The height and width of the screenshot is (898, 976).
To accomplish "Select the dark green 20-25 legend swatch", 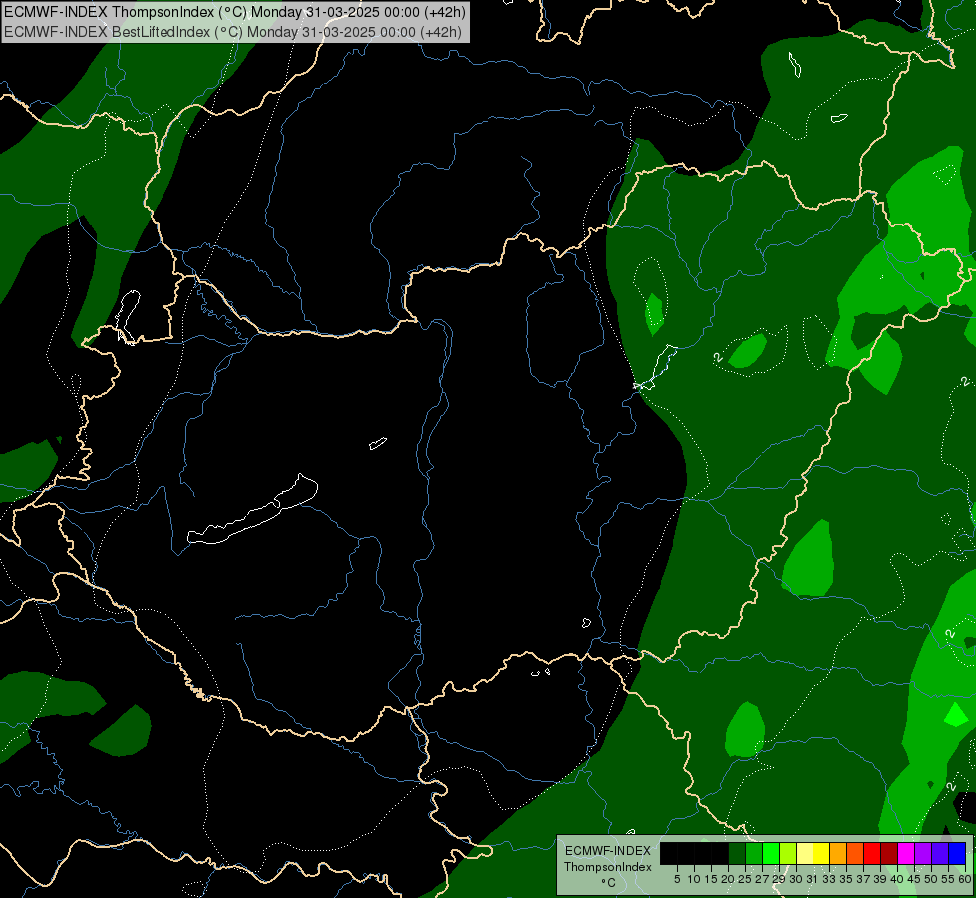I will (x=737, y=853).
